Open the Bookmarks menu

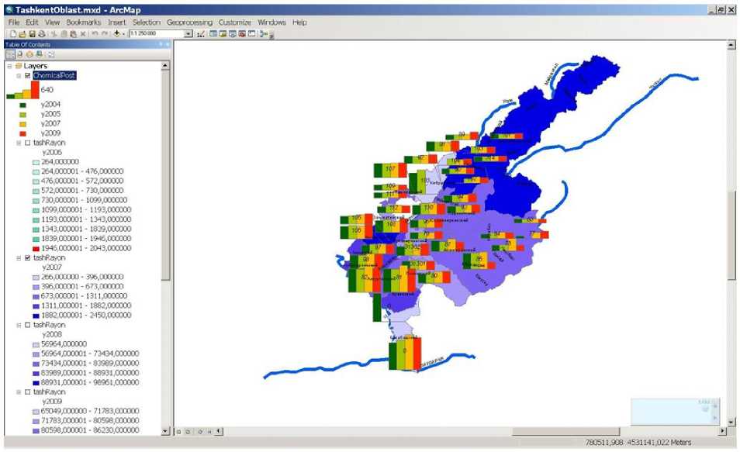point(84,22)
